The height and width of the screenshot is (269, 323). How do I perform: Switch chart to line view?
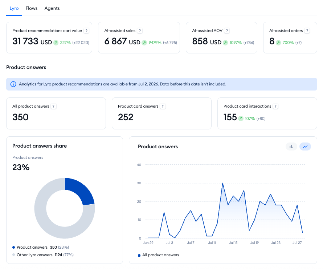[x=305, y=146]
